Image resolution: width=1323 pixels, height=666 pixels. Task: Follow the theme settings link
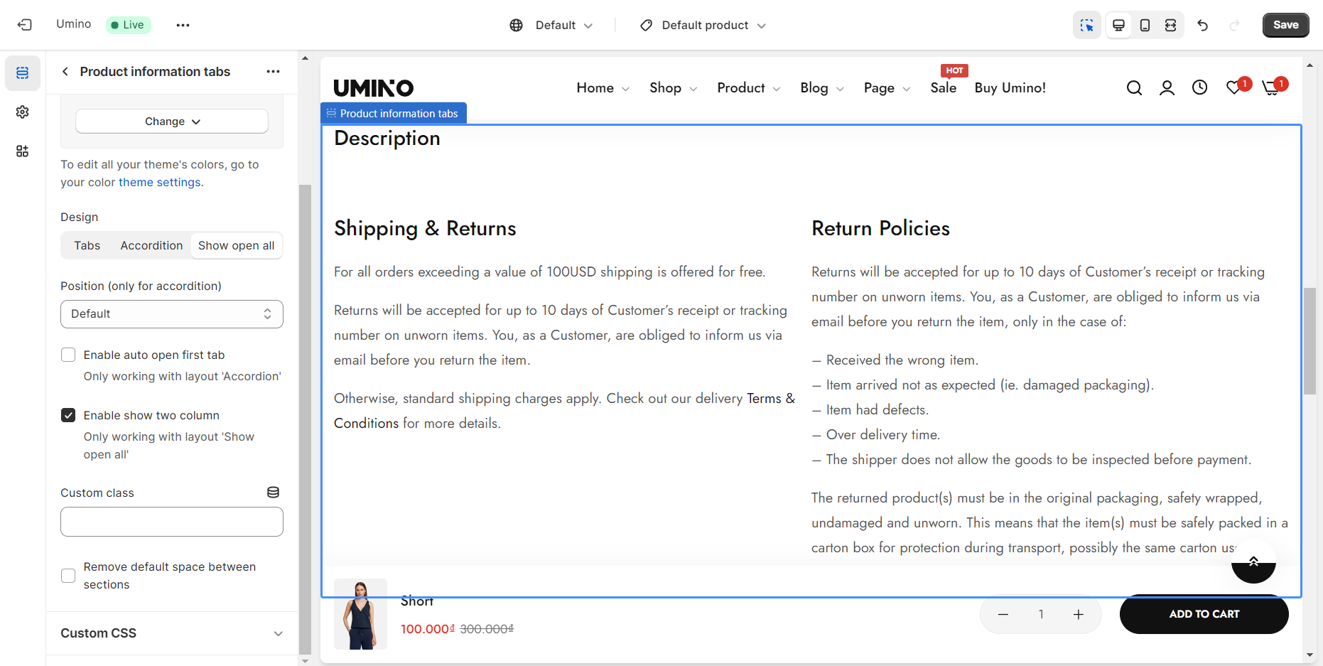(x=159, y=183)
